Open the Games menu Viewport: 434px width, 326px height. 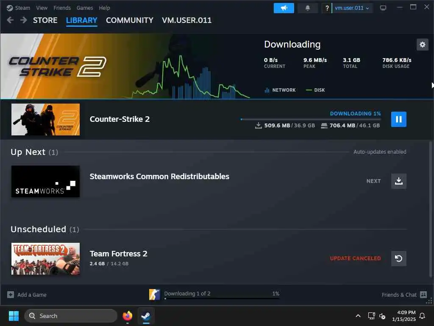85,8
